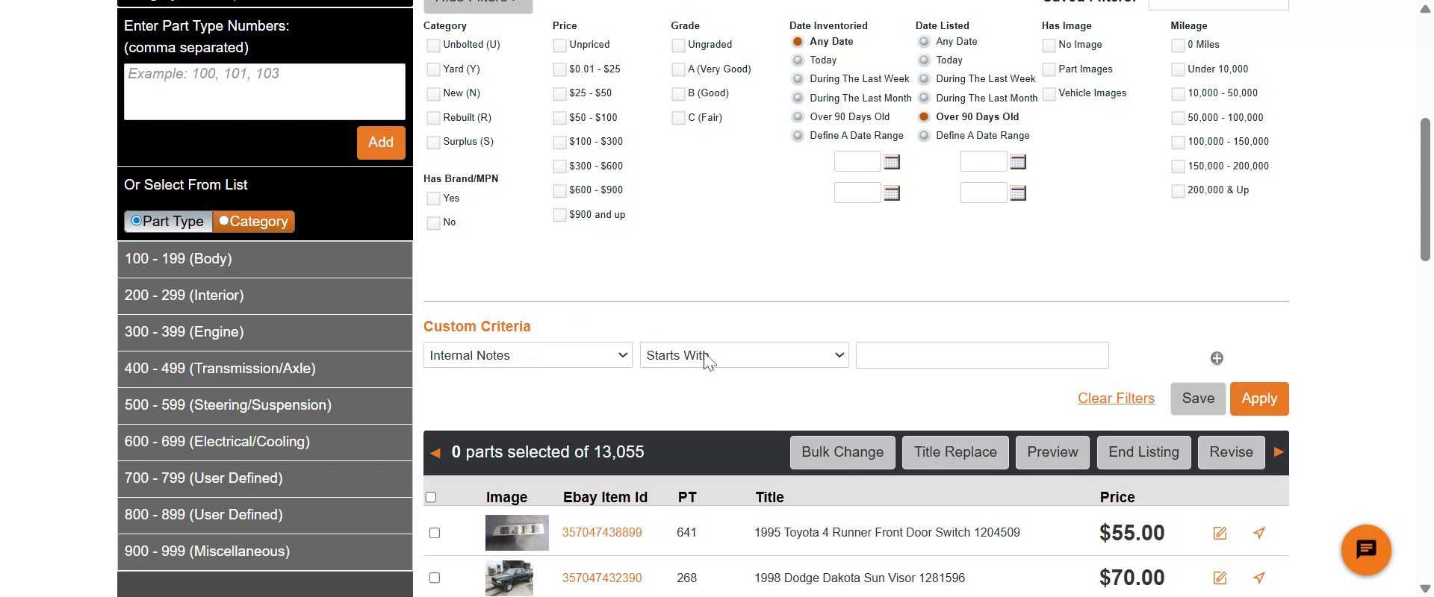The image size is (1434, 597).
Task: Check the Surplus (S) category box
Action: 433,143
